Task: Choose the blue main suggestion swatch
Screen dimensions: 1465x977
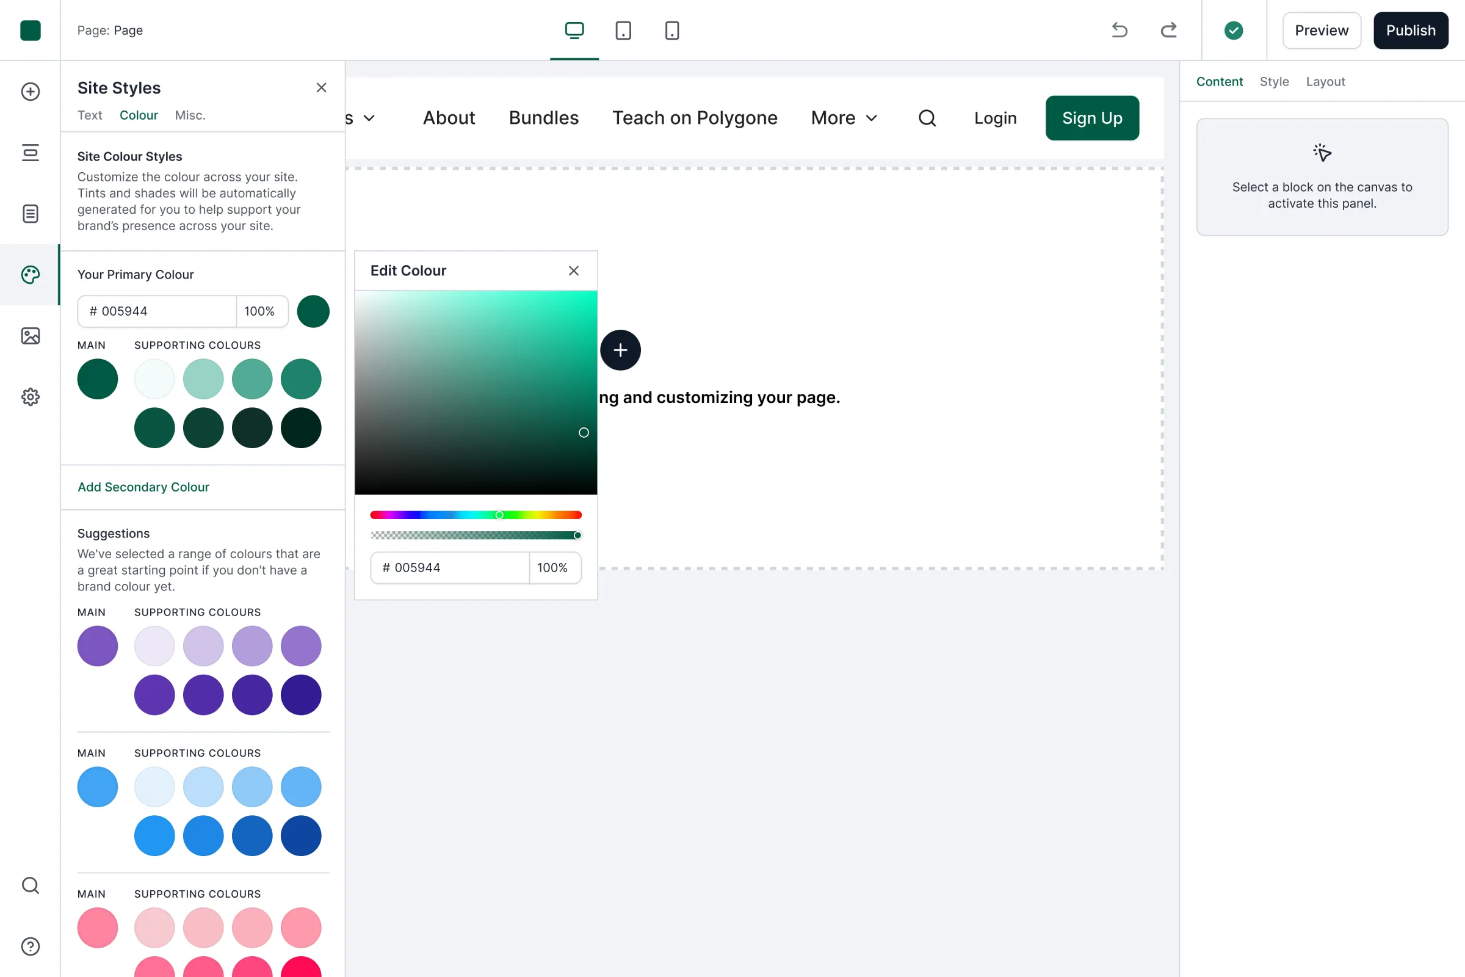Action: [x=97, y=787]
